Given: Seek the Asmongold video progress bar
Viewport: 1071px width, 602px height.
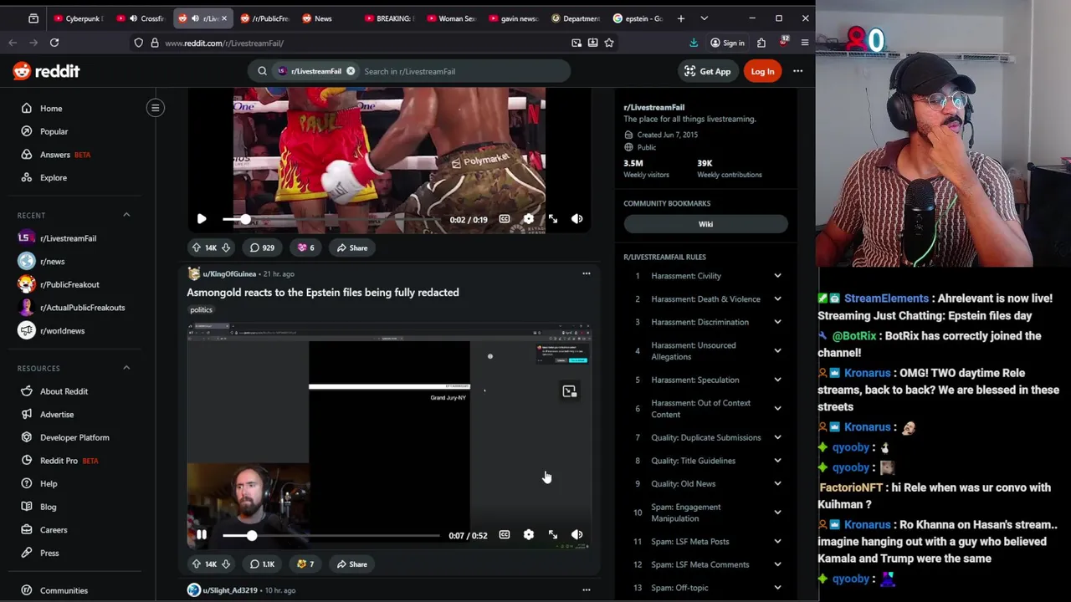Looking at the screenshot, I should pos(331,535).
